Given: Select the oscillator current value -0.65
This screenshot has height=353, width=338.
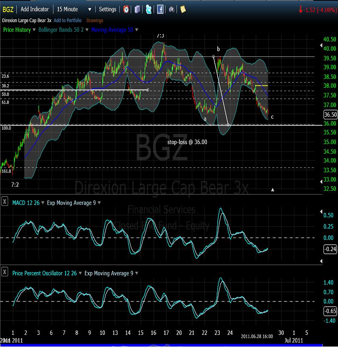Looking at the screenshot, I should [x=330, y=311].
